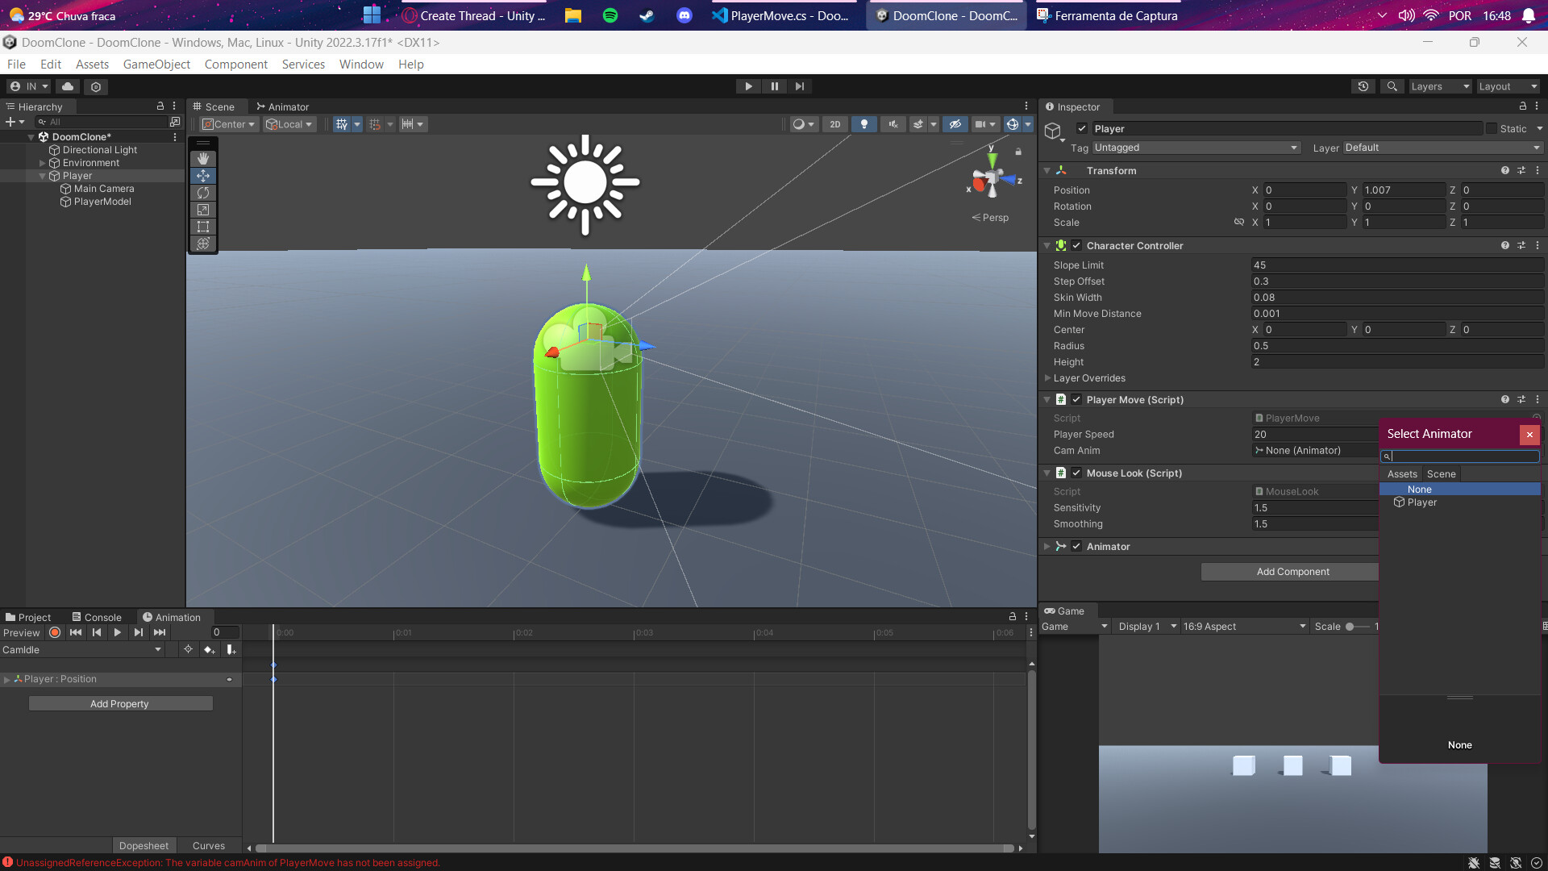1548x871 pixels.
Task: Select Player in the Select Animator popup
Action: (1422, 502)
